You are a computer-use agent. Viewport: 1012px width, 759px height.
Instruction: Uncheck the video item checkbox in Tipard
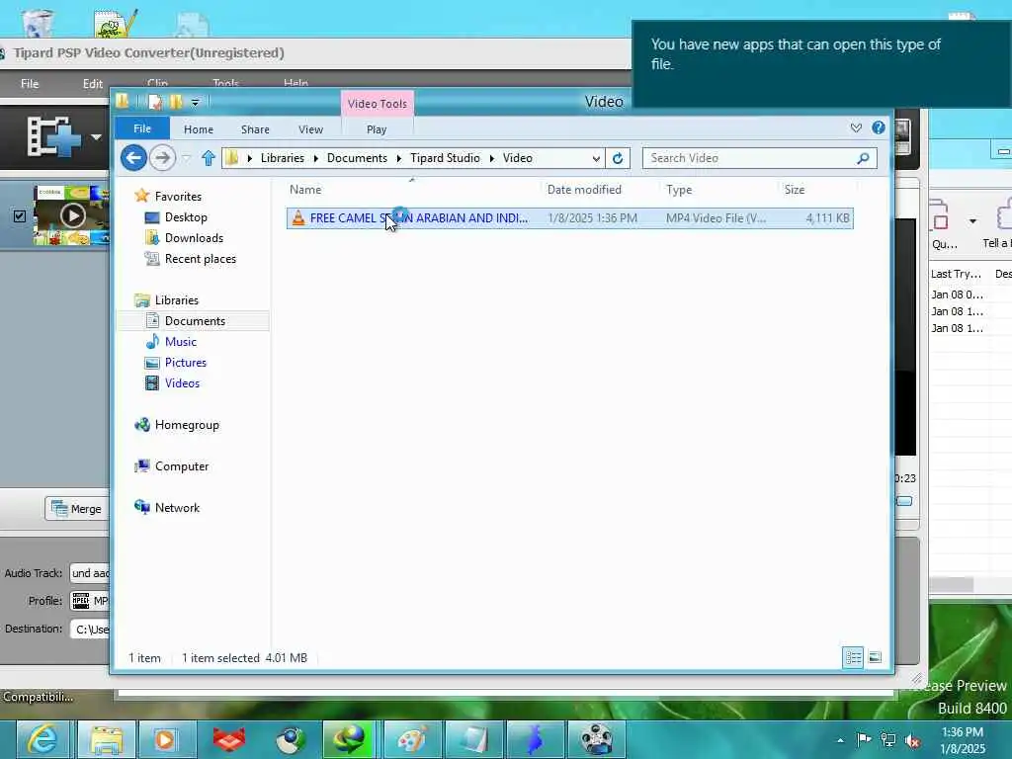coord(20,216)
